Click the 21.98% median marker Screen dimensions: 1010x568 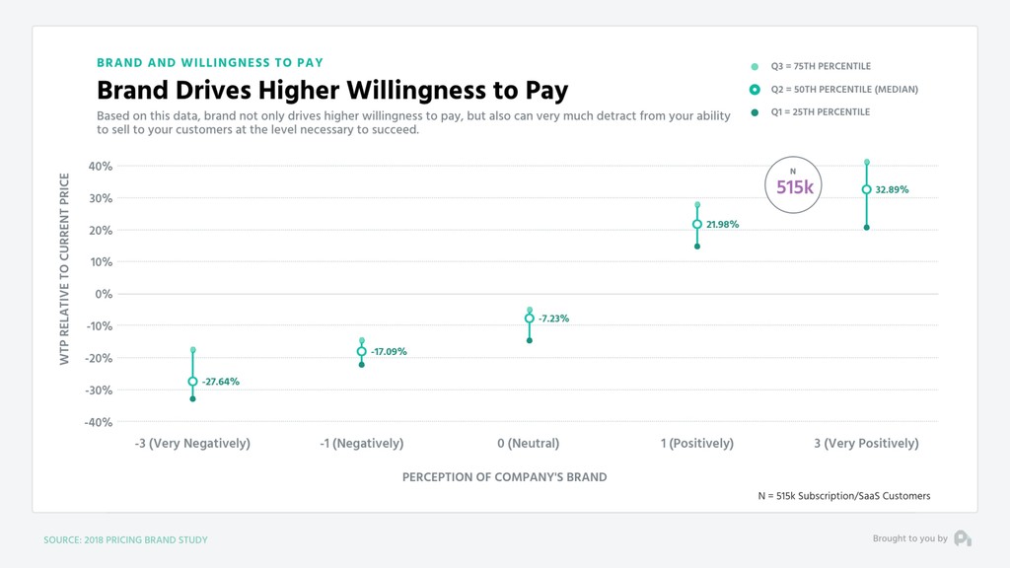[697, 224]
